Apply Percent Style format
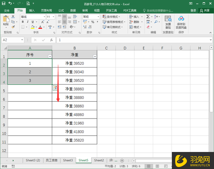 click(x=93, y=22)
